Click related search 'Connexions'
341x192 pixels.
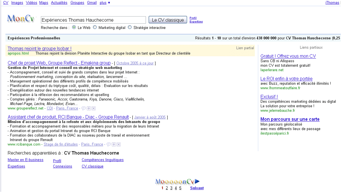[x=62, y=166]
